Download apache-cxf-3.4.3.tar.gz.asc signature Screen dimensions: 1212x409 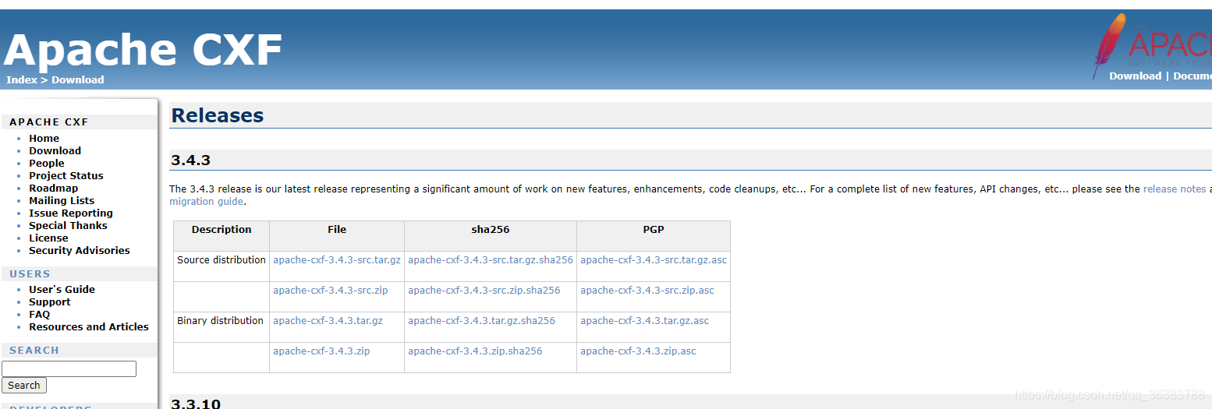[644, 320]
